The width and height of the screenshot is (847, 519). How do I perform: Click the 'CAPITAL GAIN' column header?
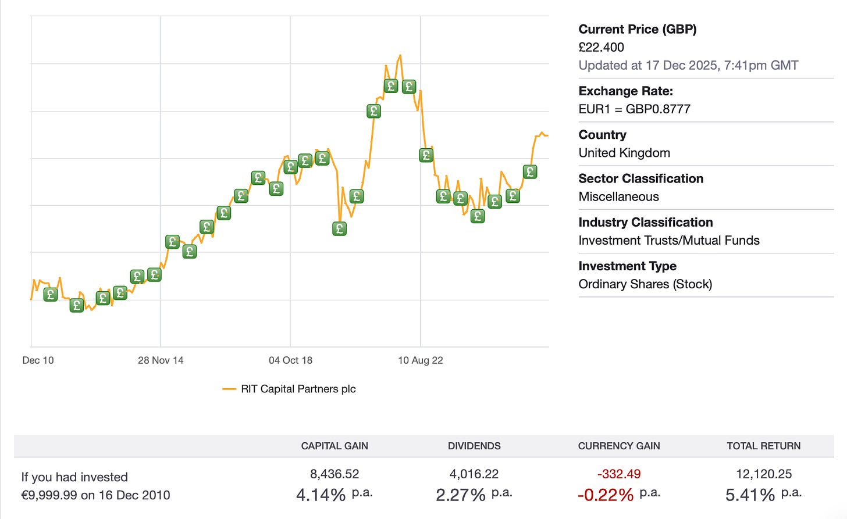334,446
